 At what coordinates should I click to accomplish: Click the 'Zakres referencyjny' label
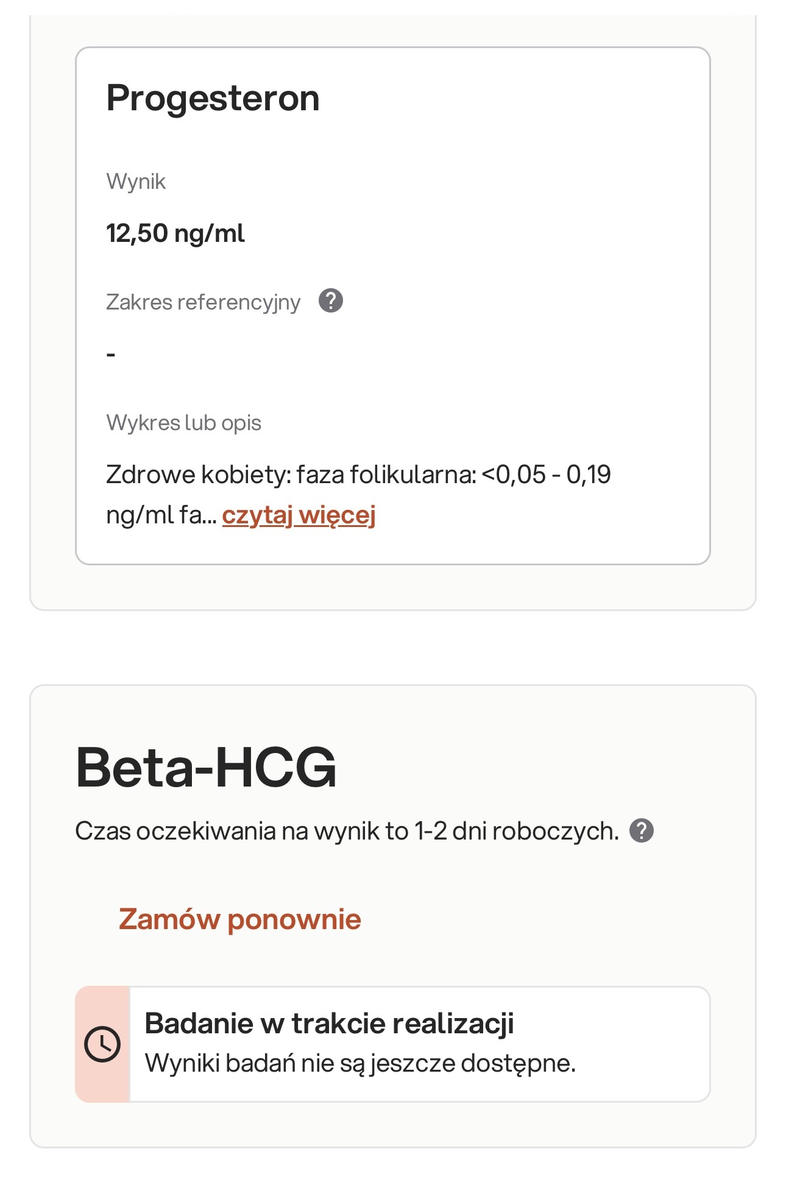(203, 302)
